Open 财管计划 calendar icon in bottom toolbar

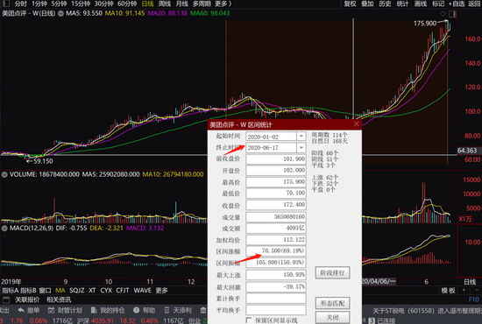pos(52,310)
